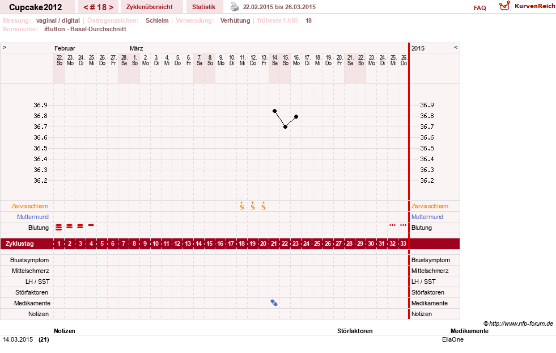Click the bottom Medikamente column heading
This screenshot has height=353, width=556.
(469, 331)
